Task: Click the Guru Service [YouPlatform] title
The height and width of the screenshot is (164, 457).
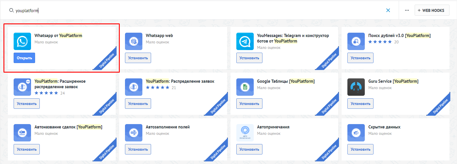Action: coord(393,81)
